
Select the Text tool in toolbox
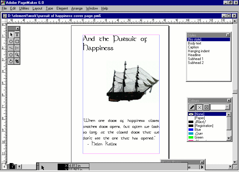click(x=17, y=35)
